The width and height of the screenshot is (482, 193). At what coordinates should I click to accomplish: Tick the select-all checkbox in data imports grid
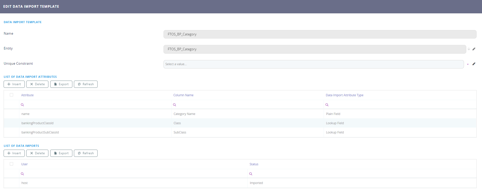(x=11, y=164)
